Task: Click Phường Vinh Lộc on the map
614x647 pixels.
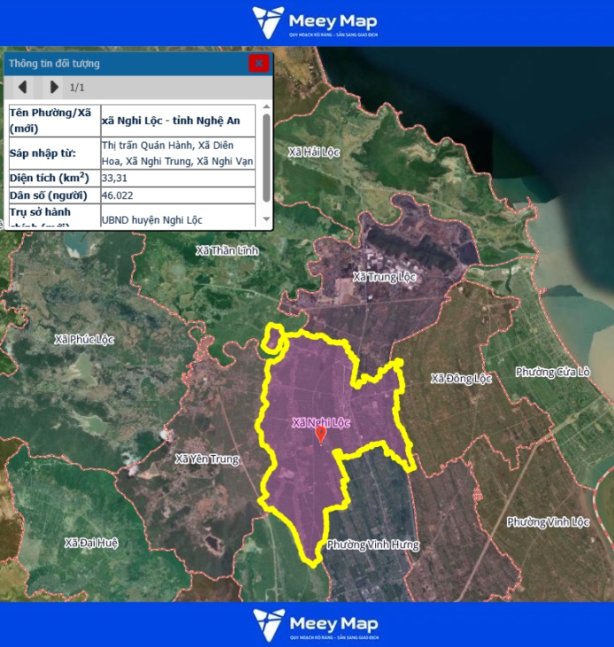Action: coord(548,522)
